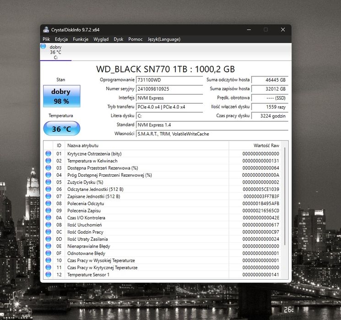Image resolution: width=341 pixels, height=320 pixels.
Task: Open the Pomoc menu
Action: tap(135, 39)
